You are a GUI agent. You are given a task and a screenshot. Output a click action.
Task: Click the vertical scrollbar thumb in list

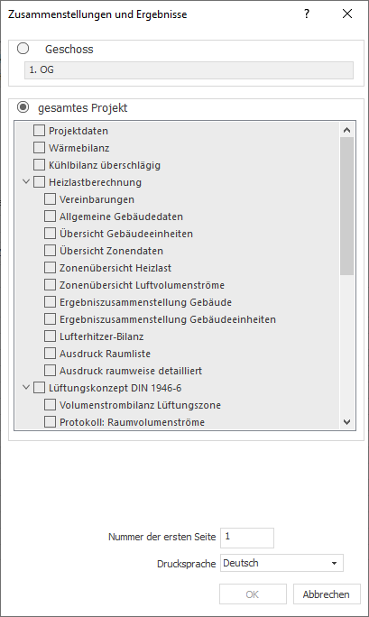coord(347,207)
